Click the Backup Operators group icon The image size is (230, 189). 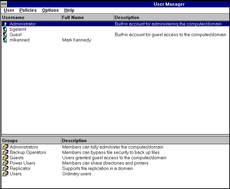coord(6,152)
